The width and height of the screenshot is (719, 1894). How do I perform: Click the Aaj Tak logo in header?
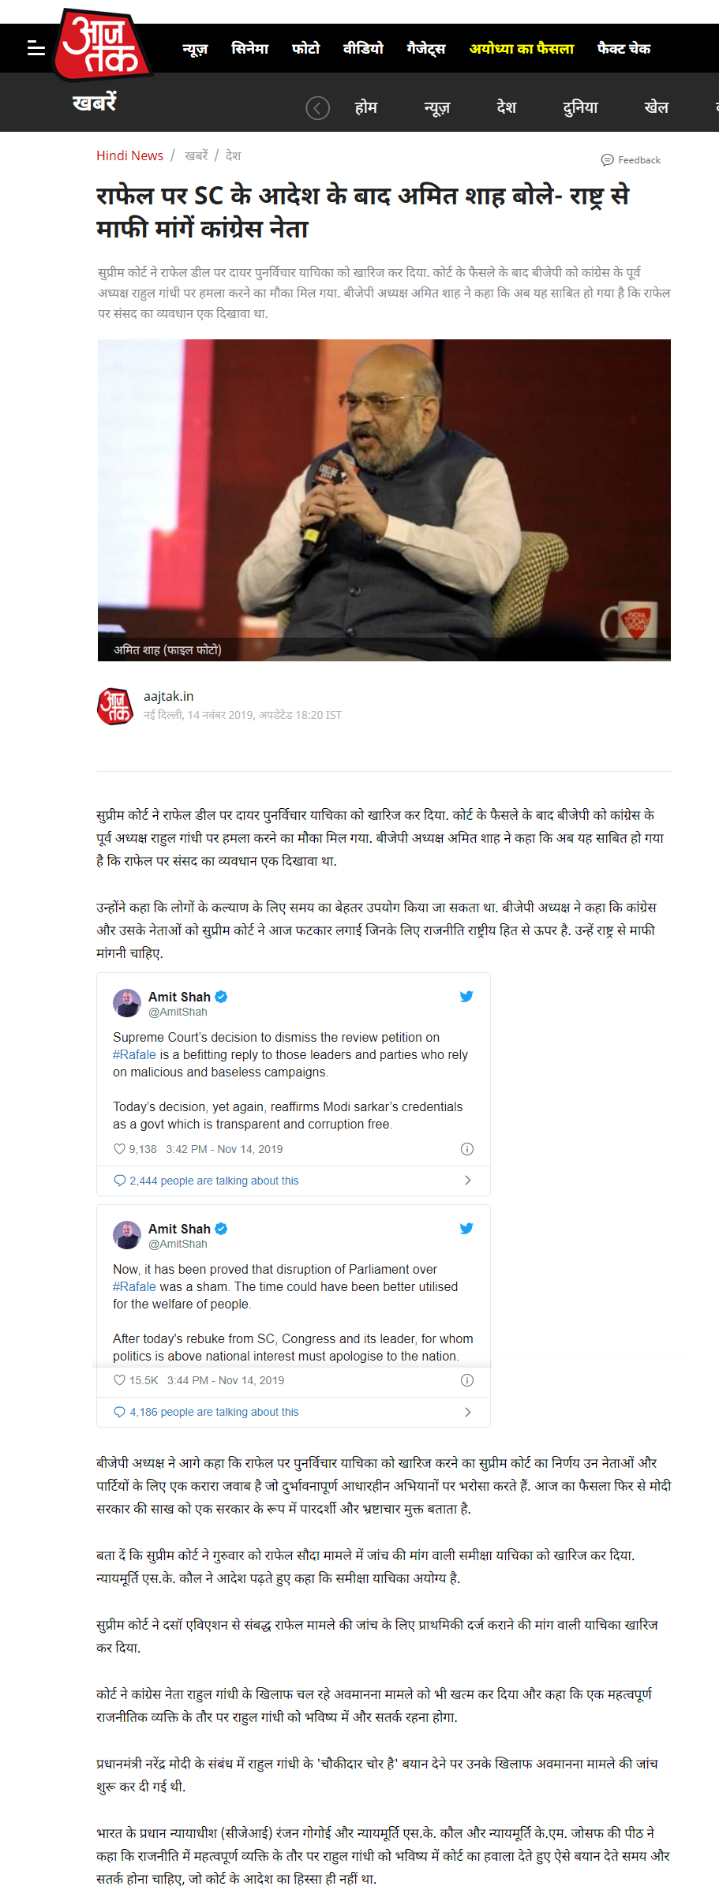[x=102, y=45]
